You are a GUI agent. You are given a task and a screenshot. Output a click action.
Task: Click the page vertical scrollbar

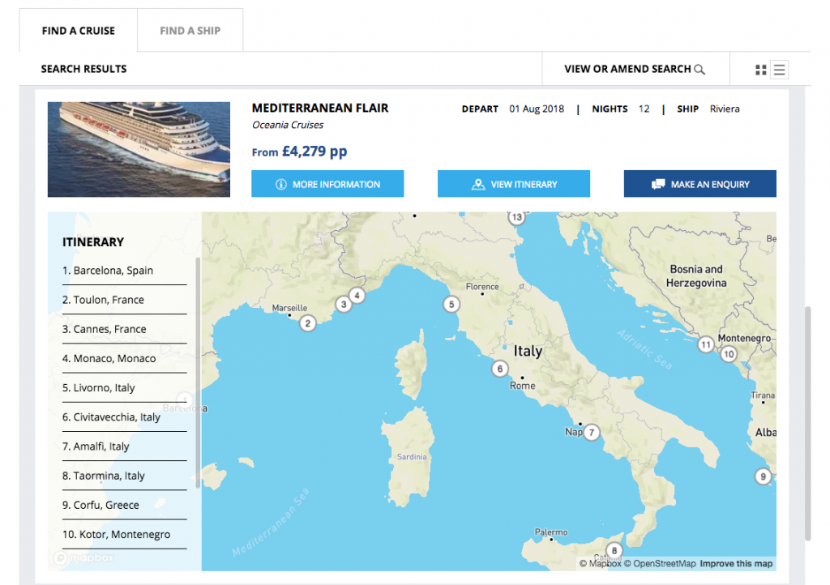click(x=808, y=423)
